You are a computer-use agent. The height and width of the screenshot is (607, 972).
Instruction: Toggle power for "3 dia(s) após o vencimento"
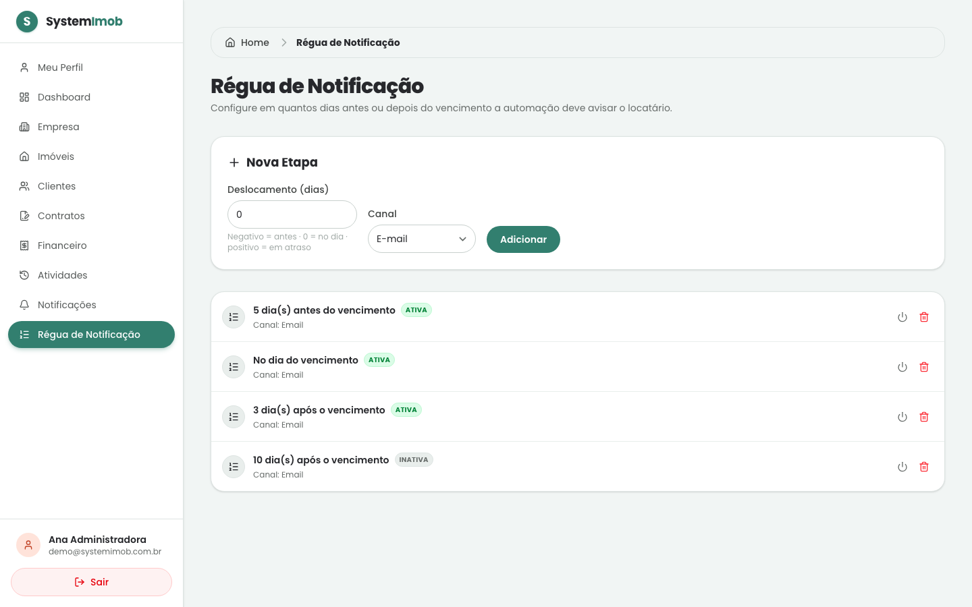[902, 417]
